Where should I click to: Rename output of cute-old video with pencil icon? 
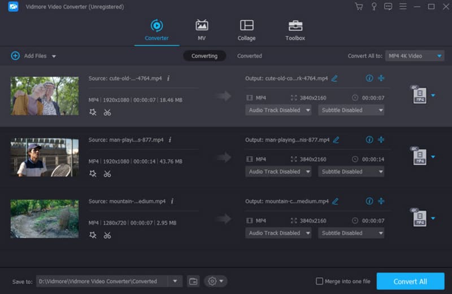pyautogui.click(x=334, y=79)
